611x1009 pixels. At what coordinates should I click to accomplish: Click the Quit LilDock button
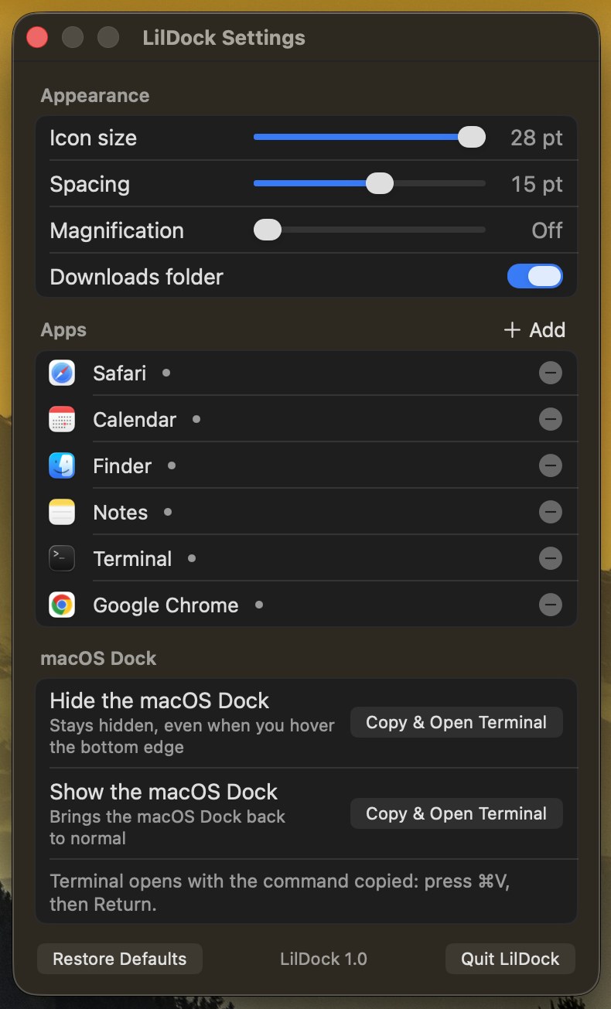(x=510, y=959)
